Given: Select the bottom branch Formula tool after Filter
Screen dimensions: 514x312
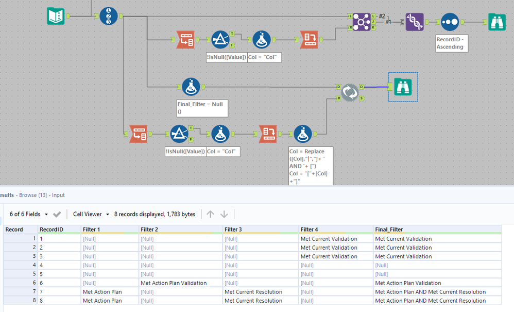Looking at the screenshot, I should (x=220, y=134).
